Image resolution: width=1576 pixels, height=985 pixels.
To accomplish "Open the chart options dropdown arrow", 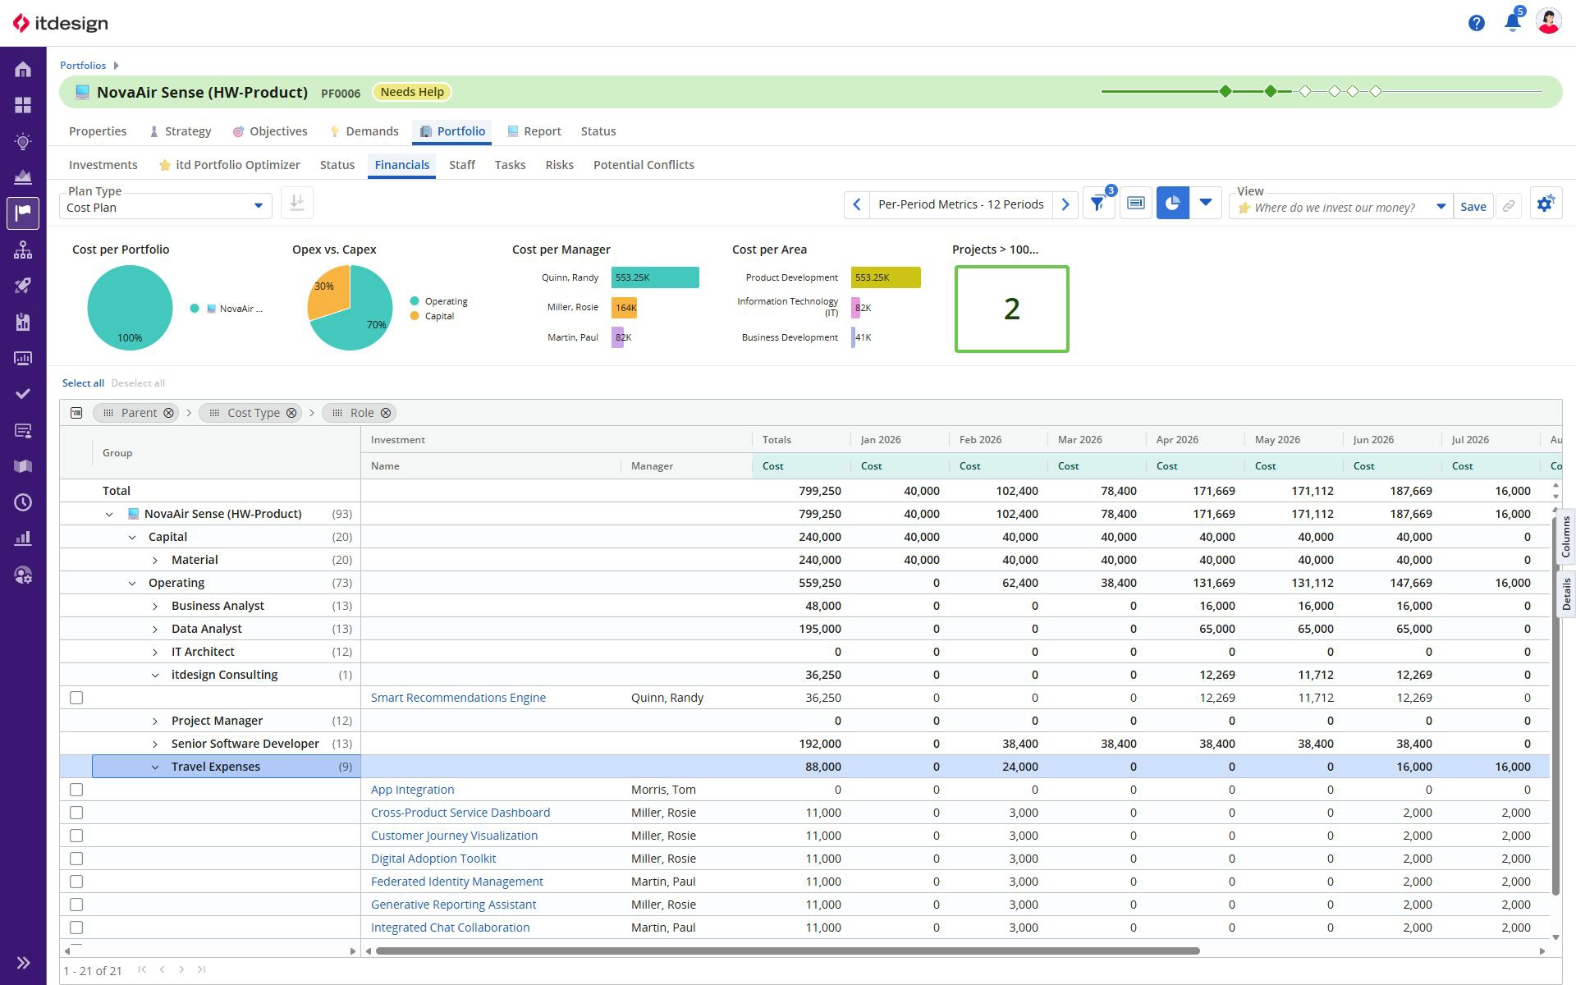I will coord(1206,204).
